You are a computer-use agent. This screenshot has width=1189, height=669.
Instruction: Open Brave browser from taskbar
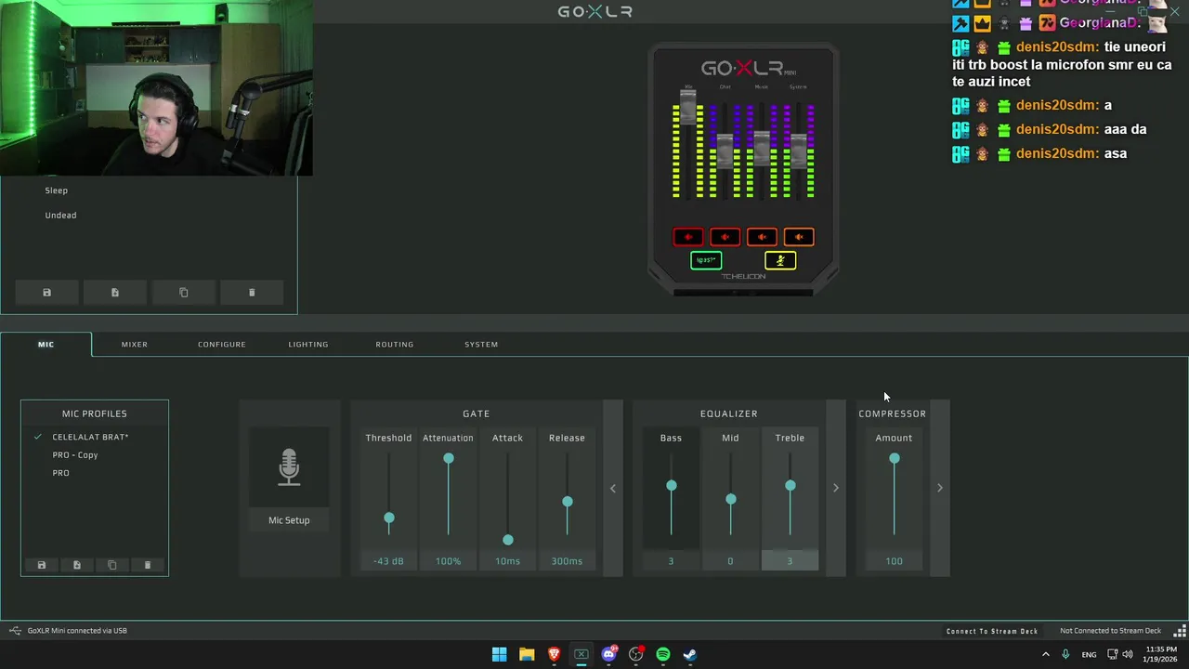pyautogui.click(x=554, y=654)
